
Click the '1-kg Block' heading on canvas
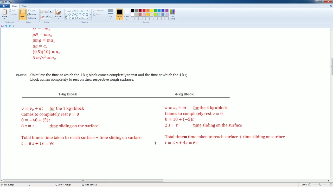(68, 94)
